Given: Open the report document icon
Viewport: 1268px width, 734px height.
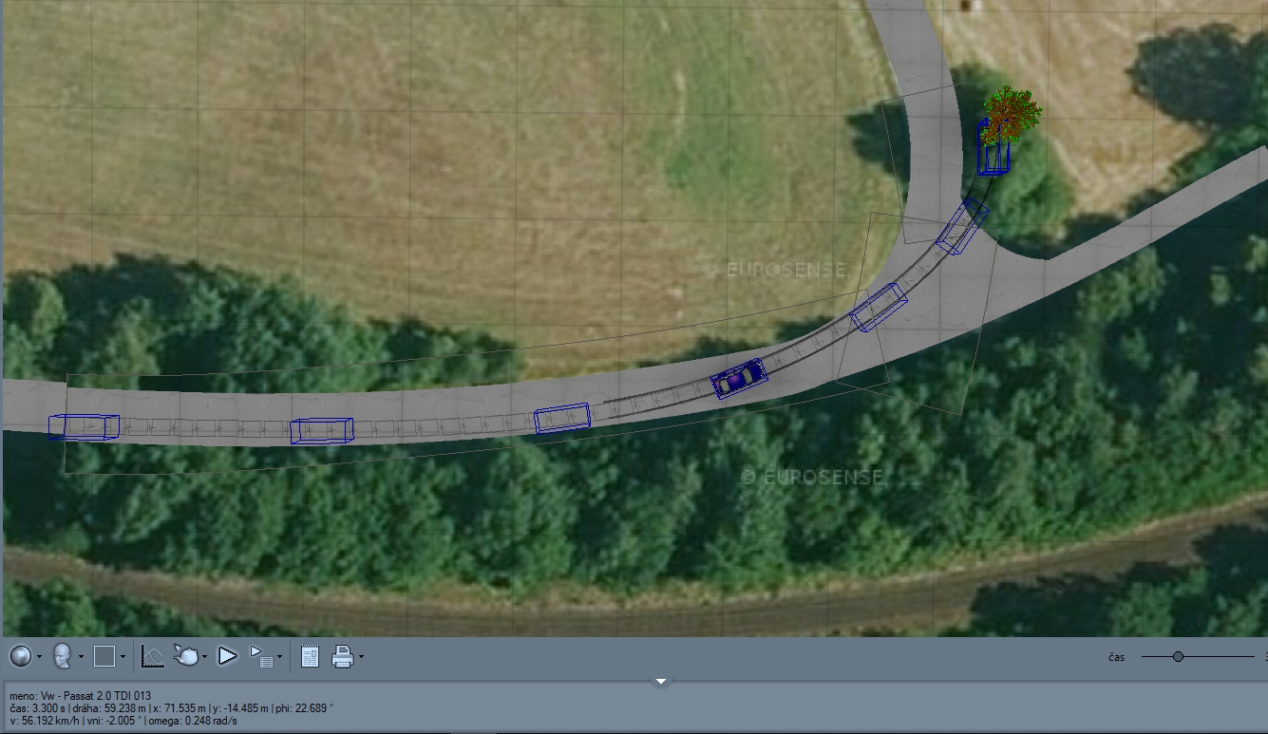Looking at the screenshot, I should pos(310,655).
